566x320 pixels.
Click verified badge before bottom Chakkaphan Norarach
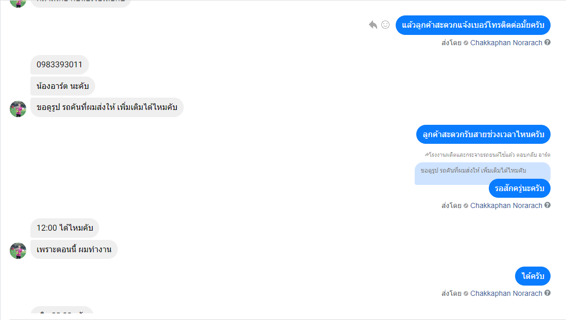click(466, 294)
